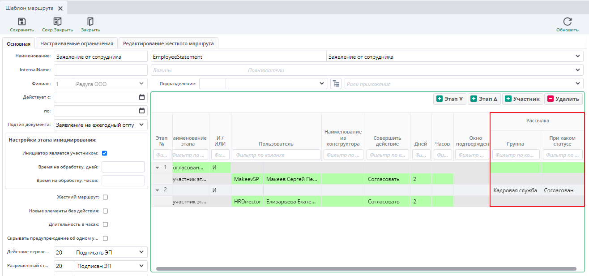Open calendar for 'Действует с' date
Image resolution: width=589 pixels, height=276 pixels.
(x=142, y=97)
